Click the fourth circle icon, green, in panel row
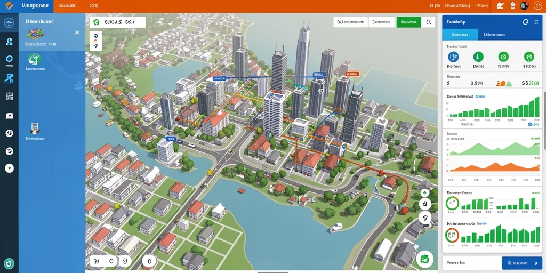The image size is (546, 273). coord(529,57)
